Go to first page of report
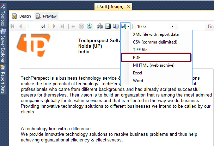 click(x=12, y=26)
